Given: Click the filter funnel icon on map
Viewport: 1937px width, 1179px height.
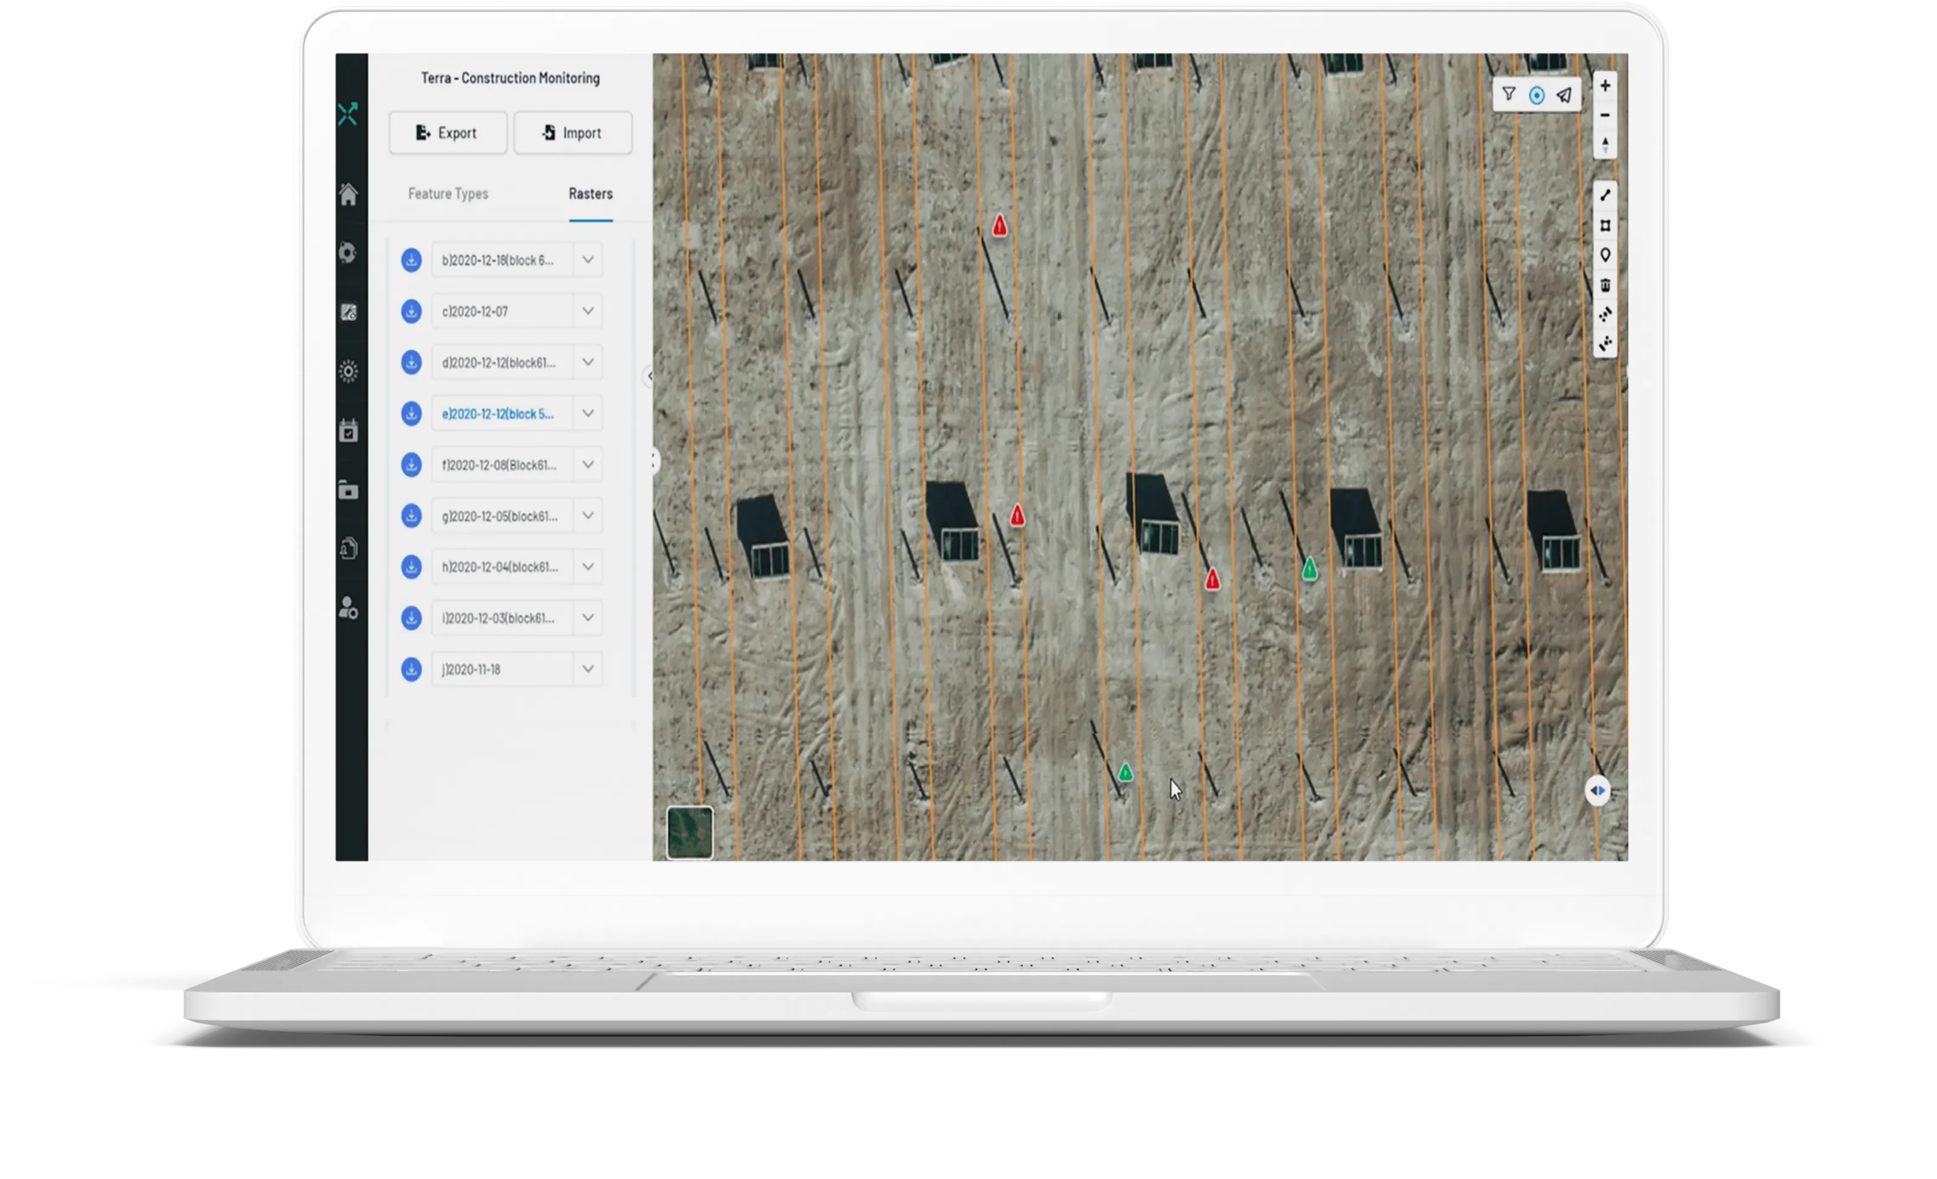Looking at the screenshot, I should pos(1508,95).
